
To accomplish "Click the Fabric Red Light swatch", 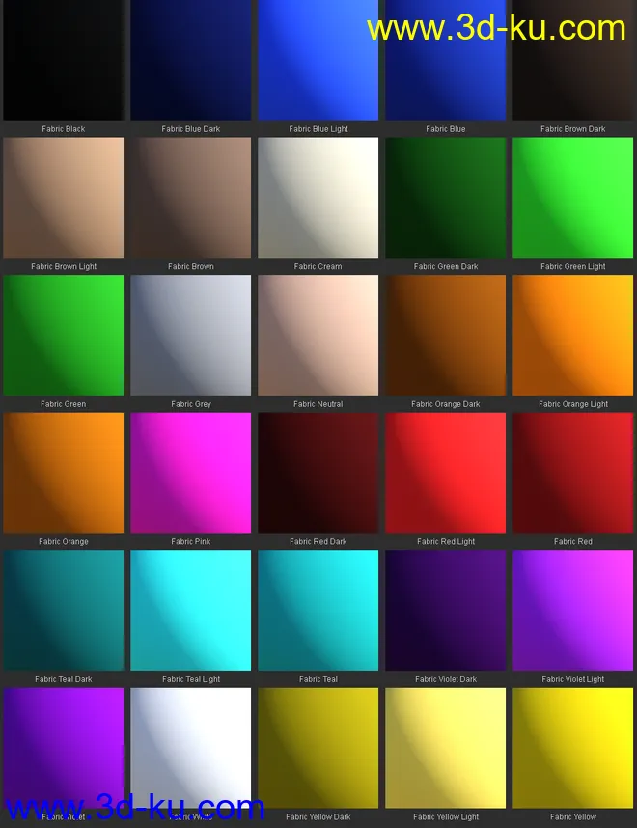I will click(x=446, y=473).
